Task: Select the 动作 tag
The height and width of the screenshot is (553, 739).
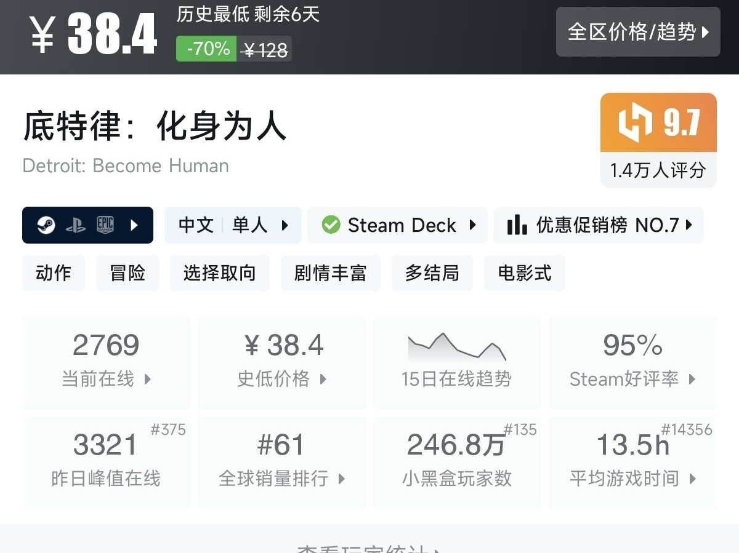Action: click(54, 273)
